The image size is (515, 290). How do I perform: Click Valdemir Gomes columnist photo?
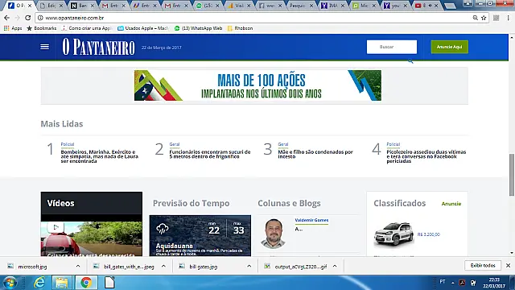274,233
